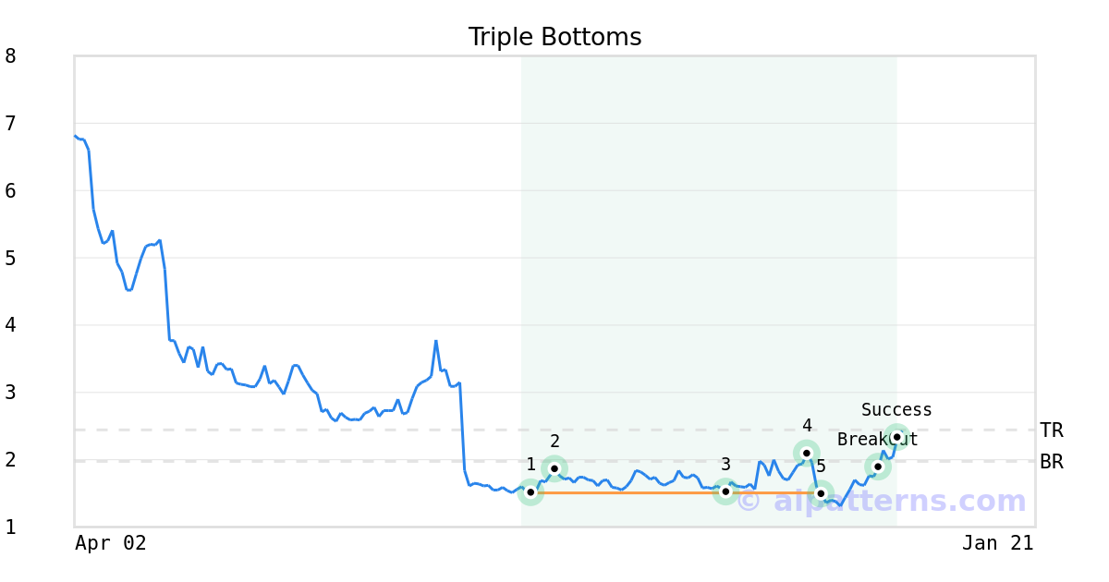Click the starting point of the blue price line
Viewport: 1109px width, 582px height.
[x=75, y=136]
